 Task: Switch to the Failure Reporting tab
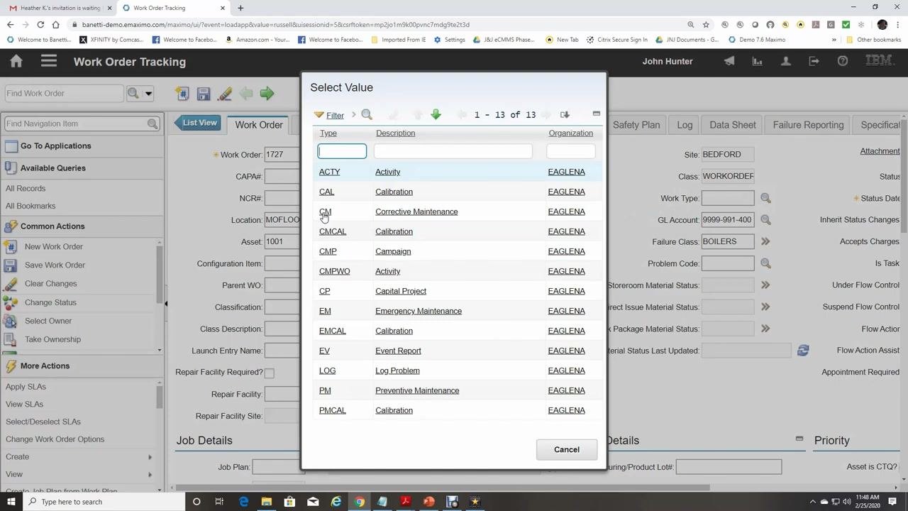coord(808,125)
